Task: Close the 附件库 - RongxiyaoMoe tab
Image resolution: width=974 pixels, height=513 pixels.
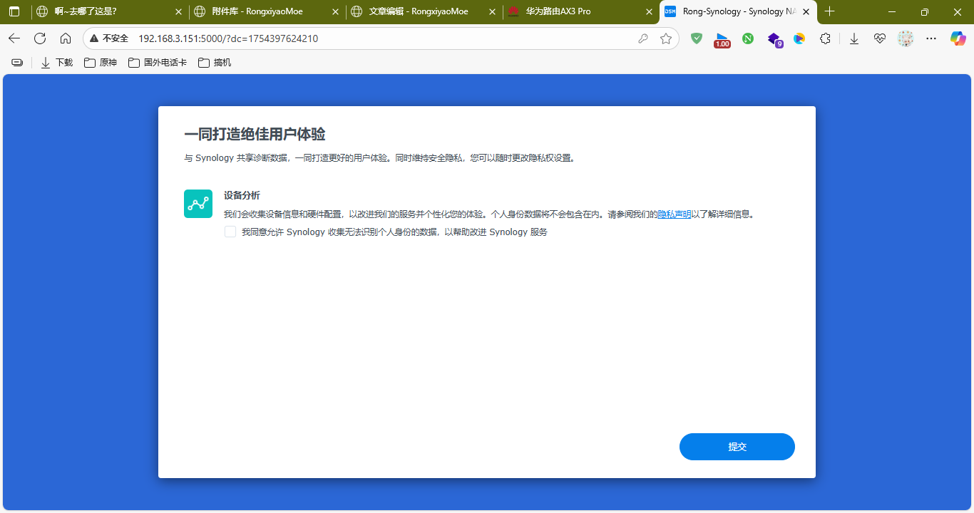Action: point(335,11)
